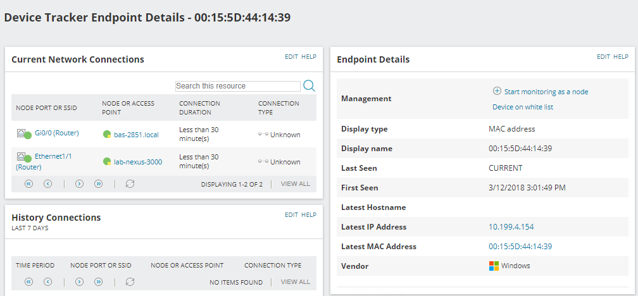This screenshot has width=638, height=296.
Task: Go to next page in Current Network Connections
Action: (x=79, y=184)
